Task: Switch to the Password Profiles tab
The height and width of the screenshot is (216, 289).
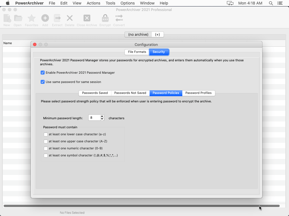Action: (198, 93)
